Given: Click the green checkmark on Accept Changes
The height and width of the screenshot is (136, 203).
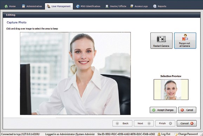Looking at the screenshot, I should [154, 110].
